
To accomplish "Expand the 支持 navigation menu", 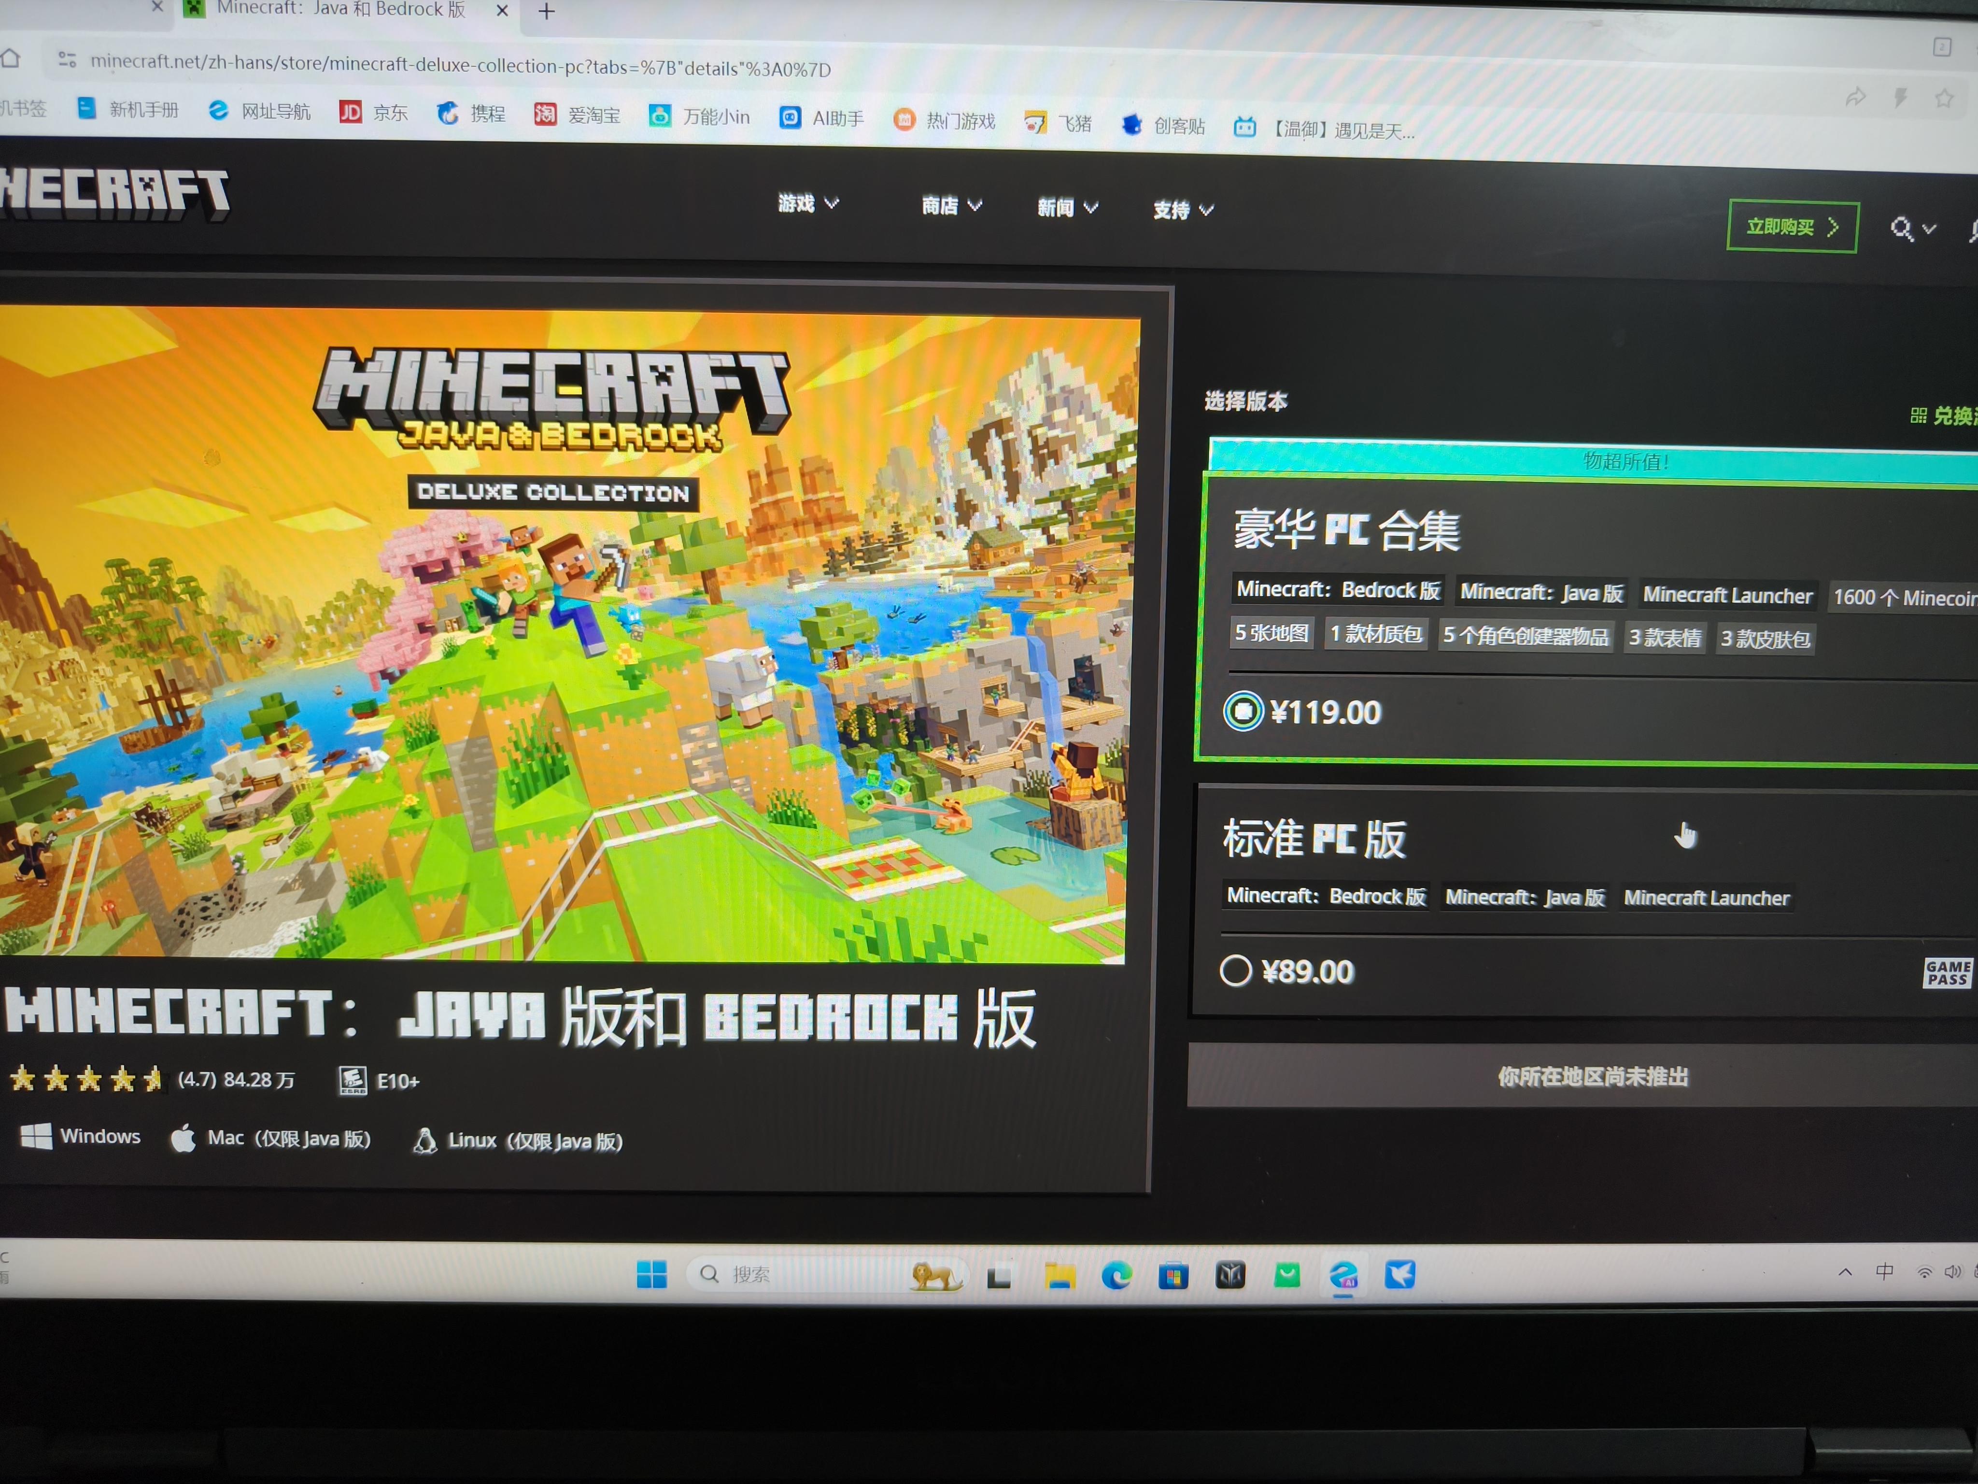I will point(1183,210).
